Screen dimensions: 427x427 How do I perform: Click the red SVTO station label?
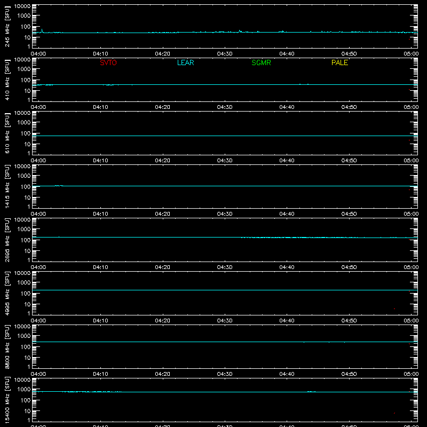pyautogui.click(x=108, y=62)
